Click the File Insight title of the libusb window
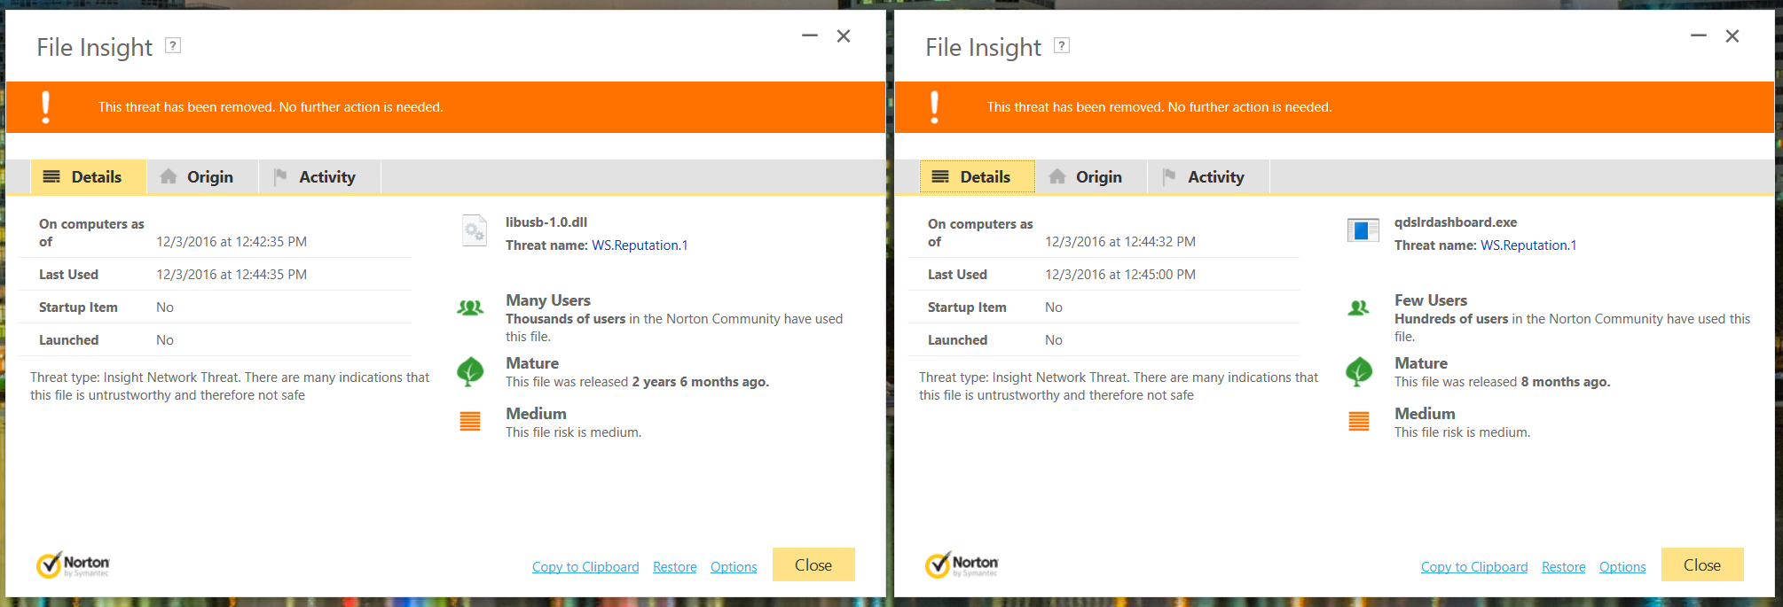 point(95,47)
